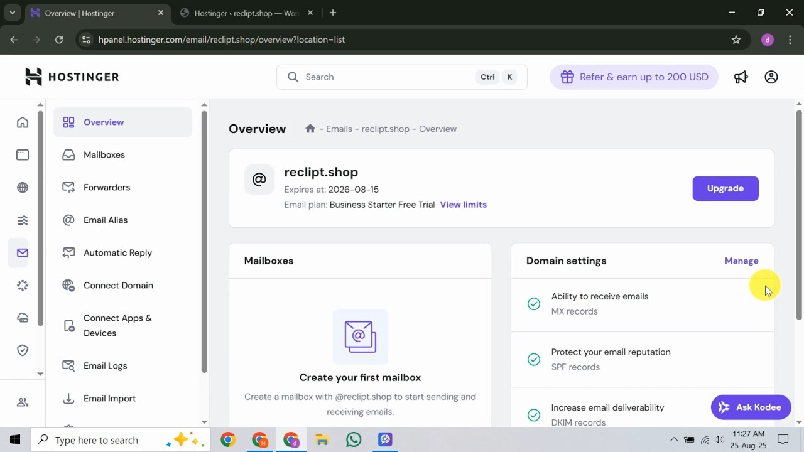
Task: Go back to the previous page
Action: (x=14, y=40)
